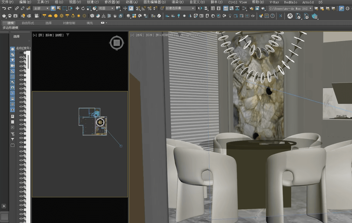This screenshot has height=223, width=352.
Task: Open the project folder path dropdown
Action: (x=310, y=8)
